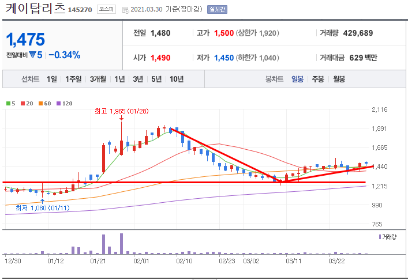Click the purple 거래량 legend marker
This screenshot has width=408, height=280.
(380, 237)
